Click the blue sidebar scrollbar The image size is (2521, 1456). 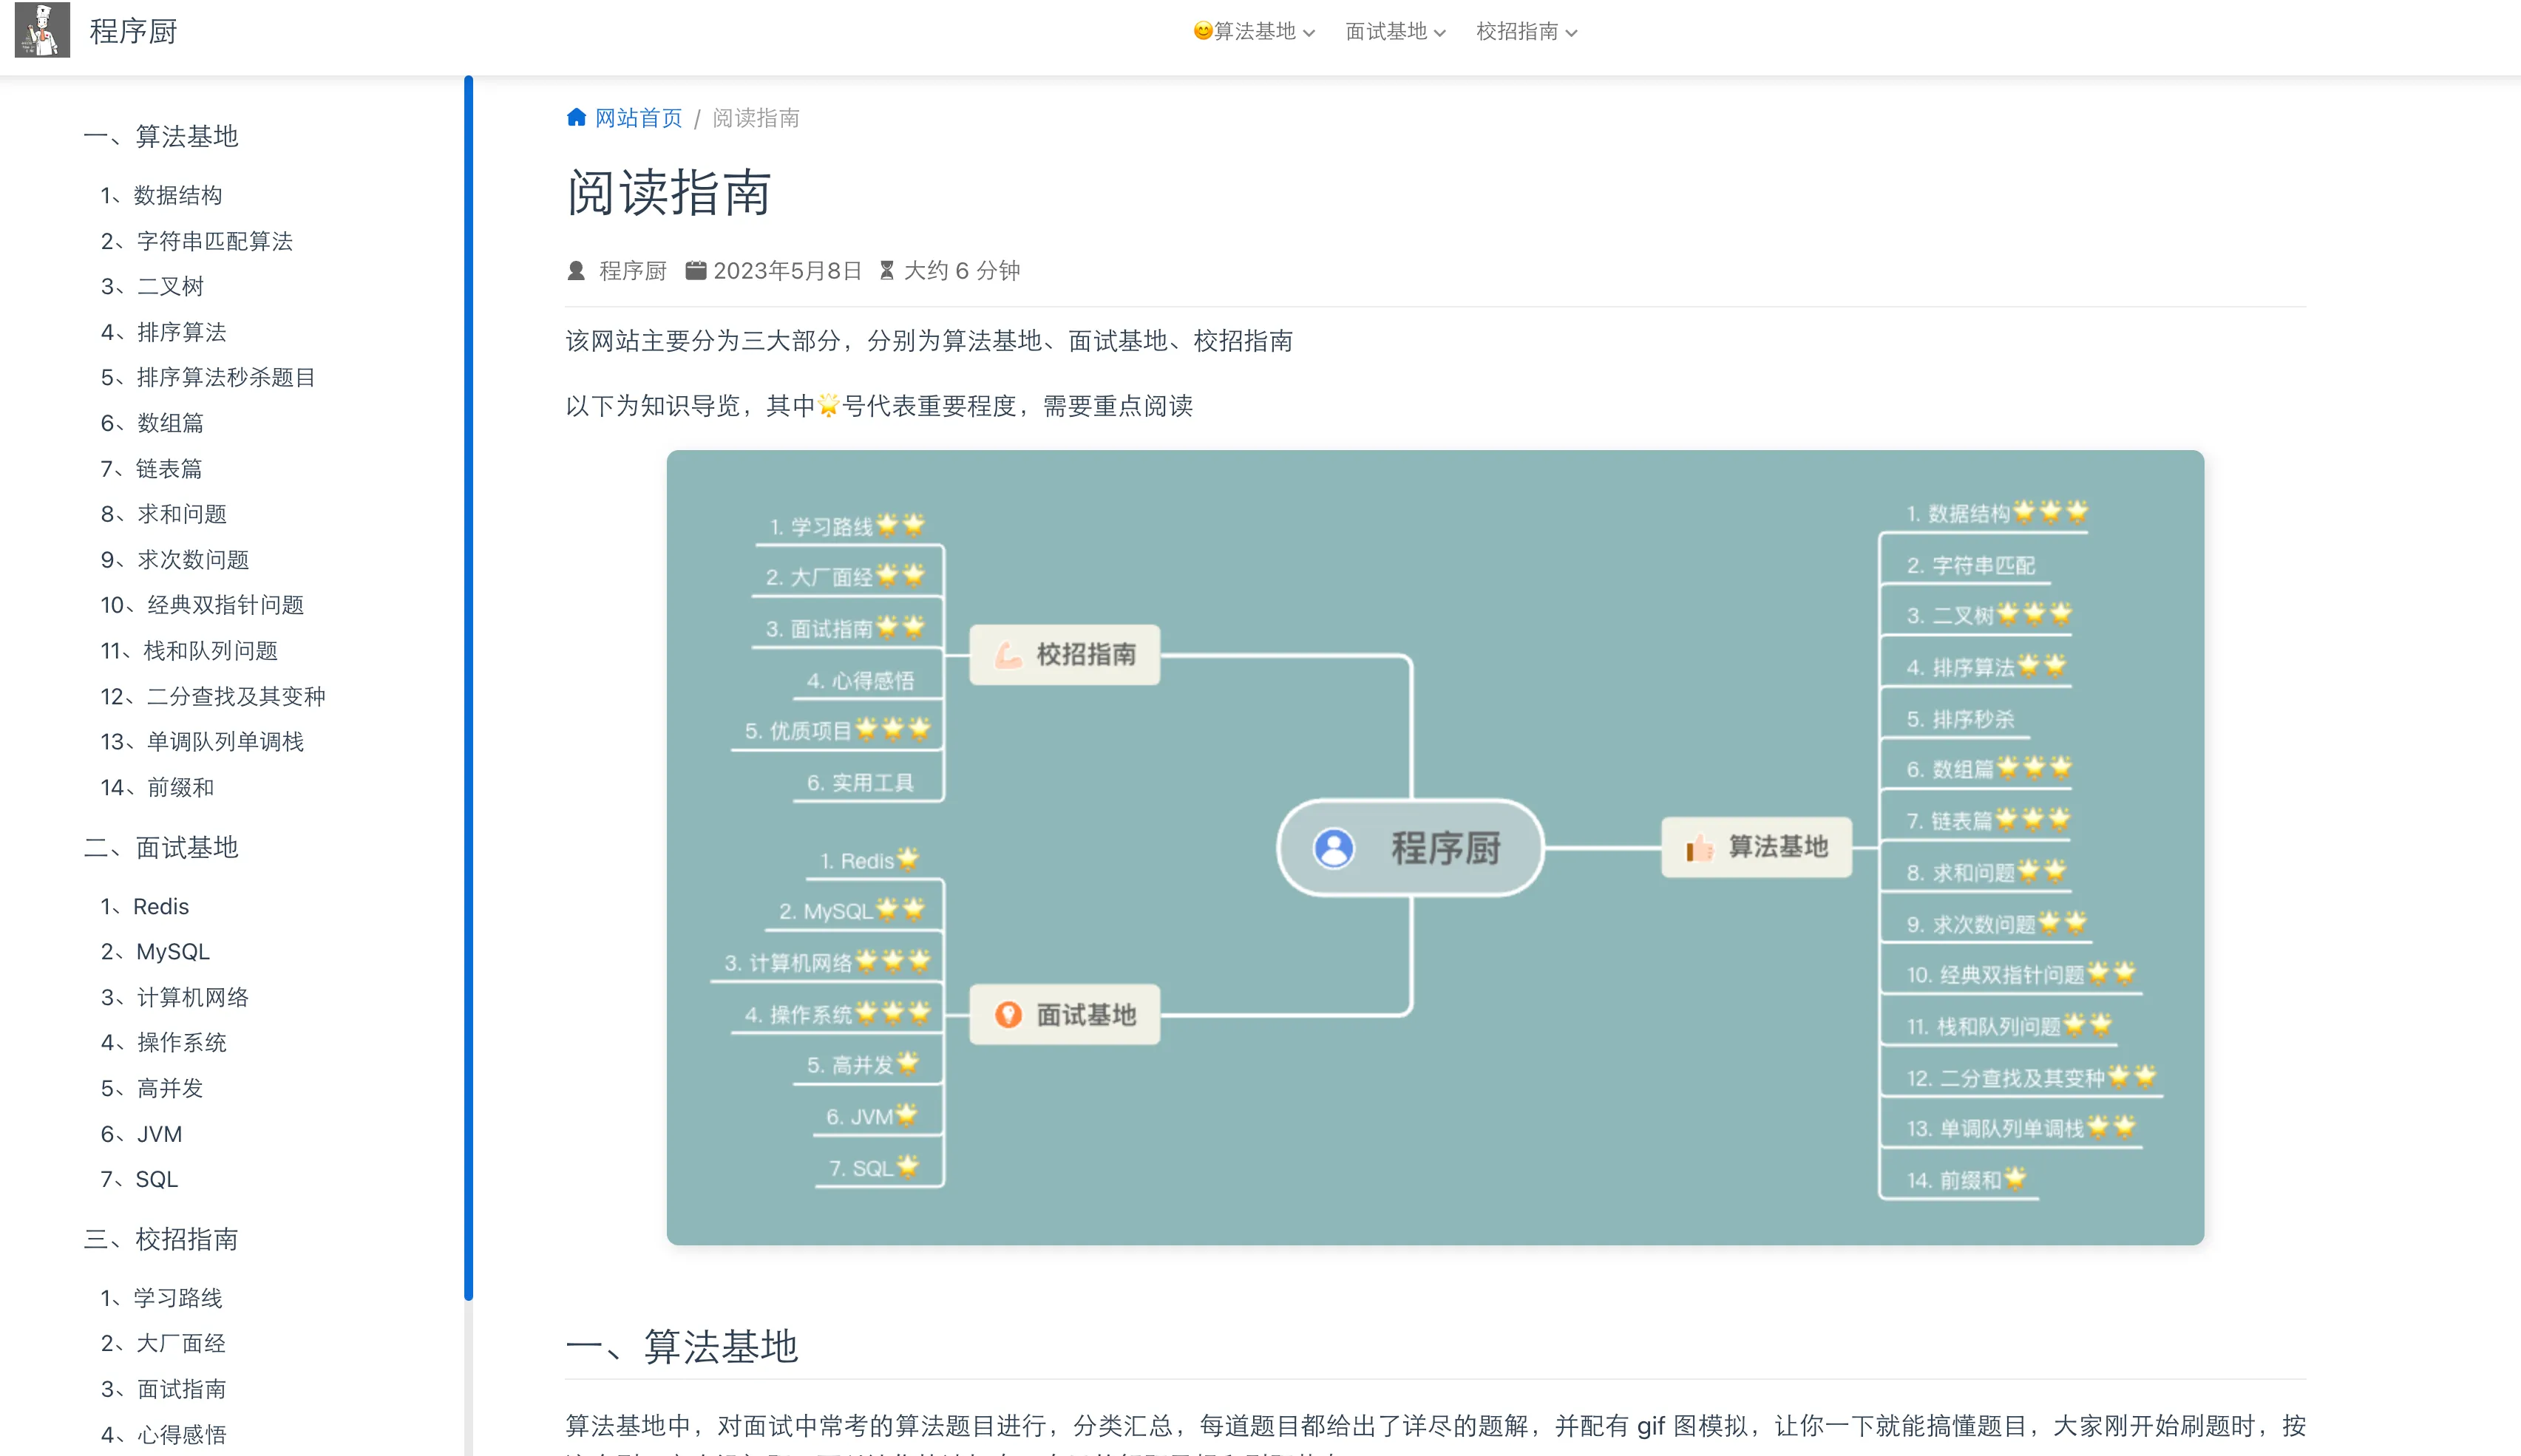coord(468,688)
